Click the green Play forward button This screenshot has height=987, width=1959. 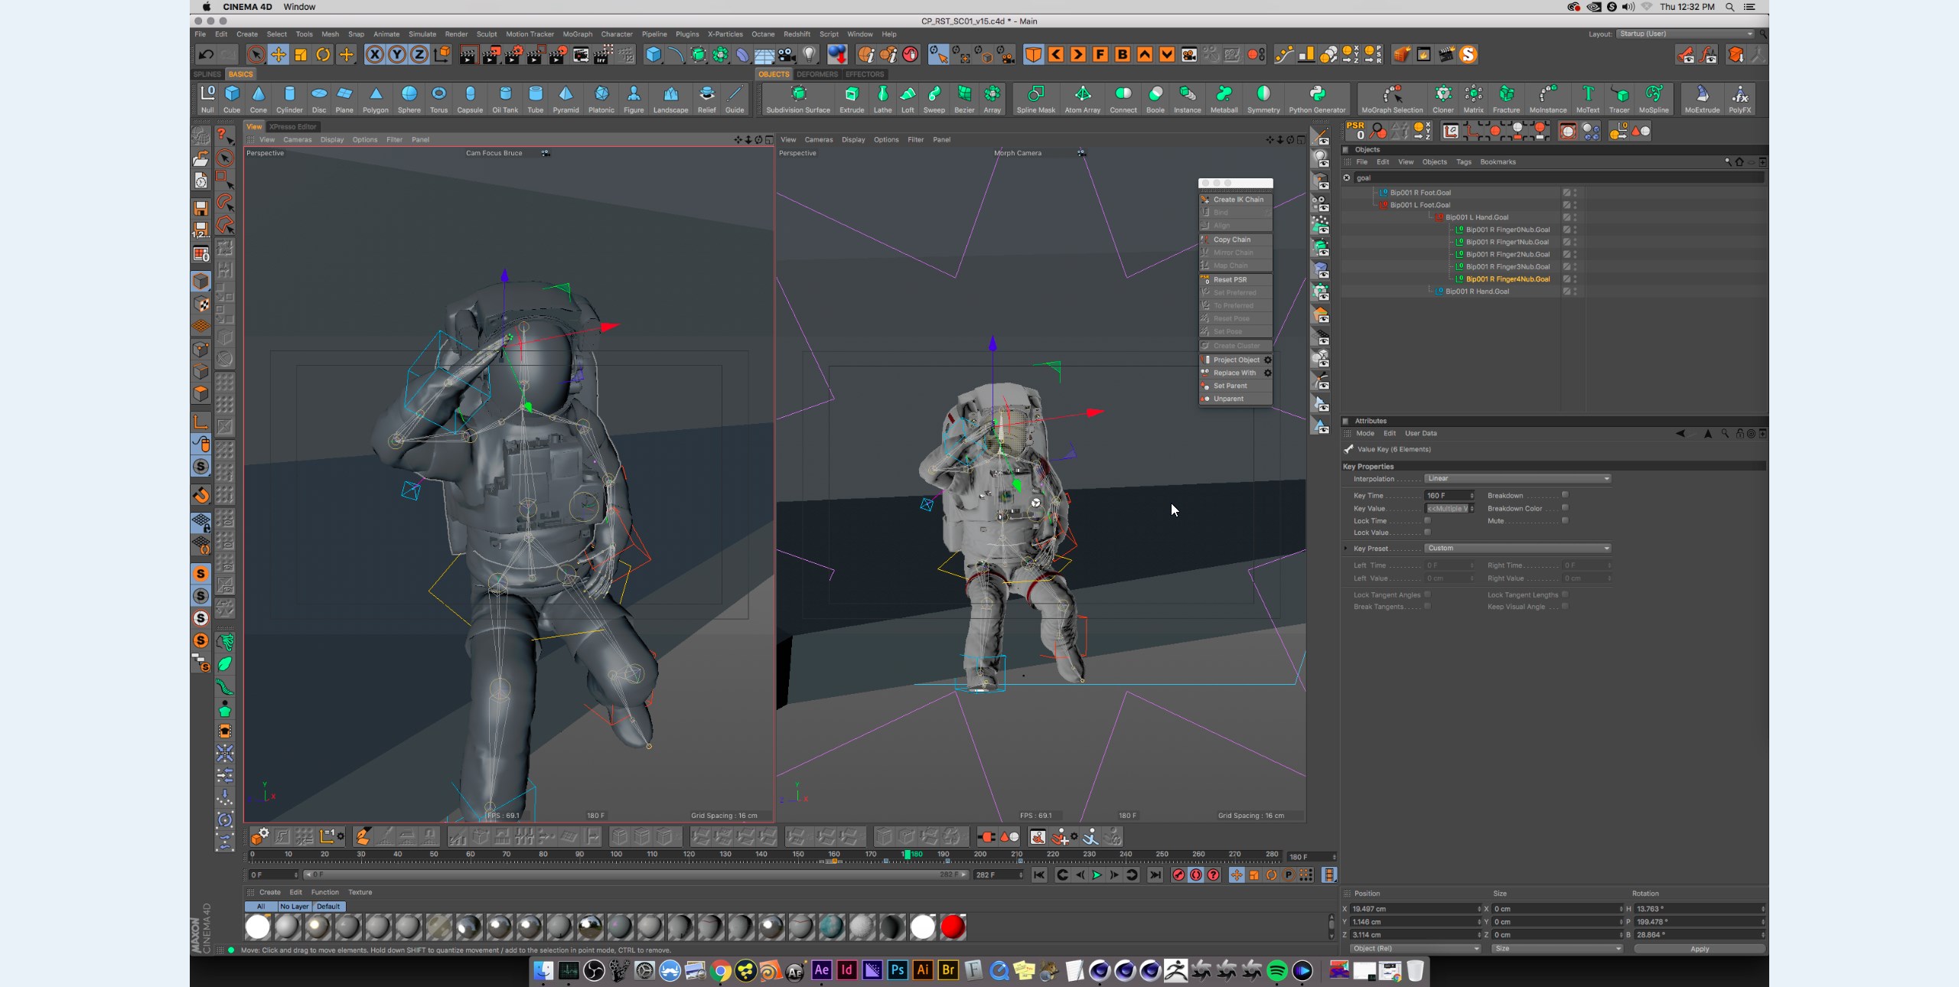[x=1097, y=875]
